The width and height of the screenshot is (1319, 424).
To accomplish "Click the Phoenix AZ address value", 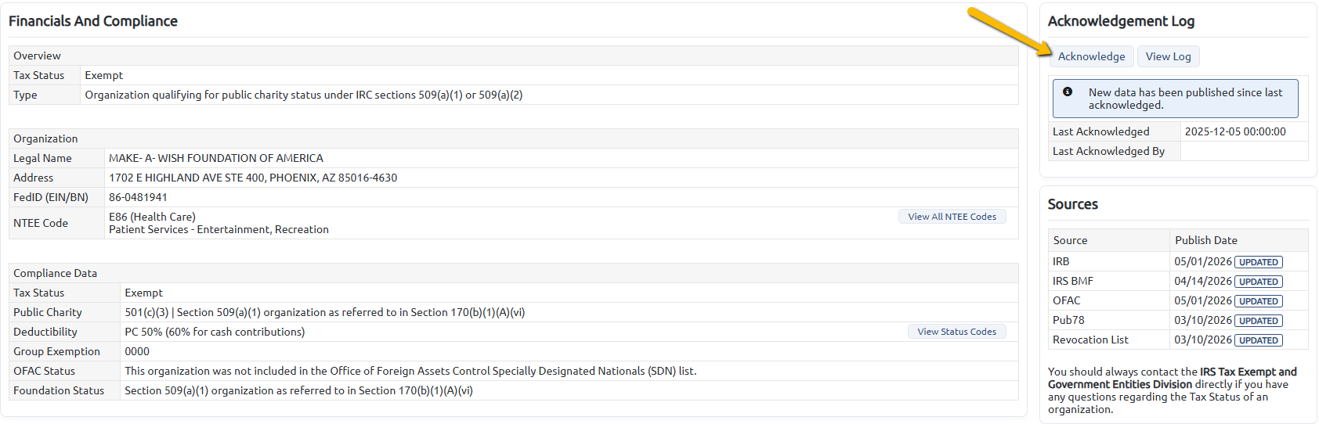I will click(253, 178).
